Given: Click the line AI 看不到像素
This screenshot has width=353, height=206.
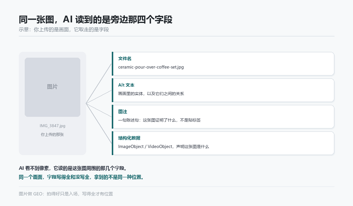Looking at the screenshot, I should click(73, 168).
